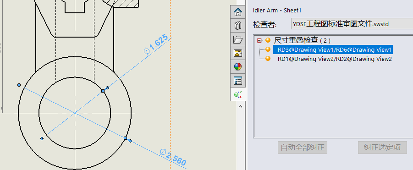
Task: Click the 纠正选定项 button
Action: [x=382, y=148]
